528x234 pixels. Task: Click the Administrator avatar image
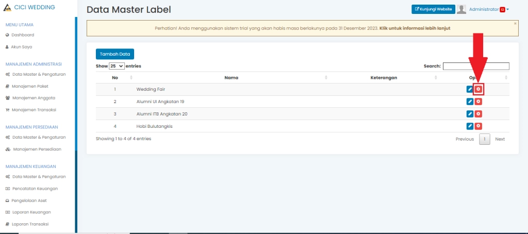pyautogui.click(x=461, y=9)
